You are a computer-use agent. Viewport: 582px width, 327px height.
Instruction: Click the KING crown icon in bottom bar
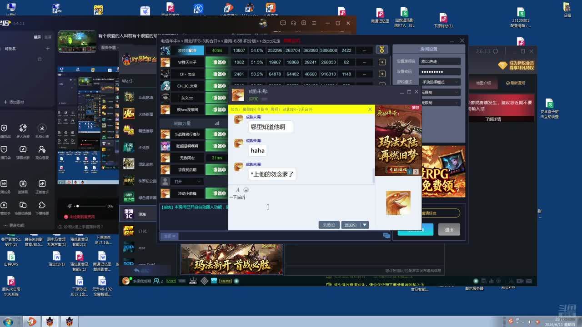(193, 281)
